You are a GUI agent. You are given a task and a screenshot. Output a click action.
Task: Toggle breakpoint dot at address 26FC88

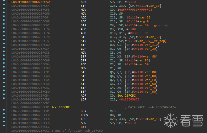[x=4, y=51]
